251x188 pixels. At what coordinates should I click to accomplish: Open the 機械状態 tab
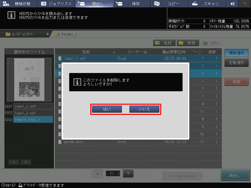pos(19,3)
